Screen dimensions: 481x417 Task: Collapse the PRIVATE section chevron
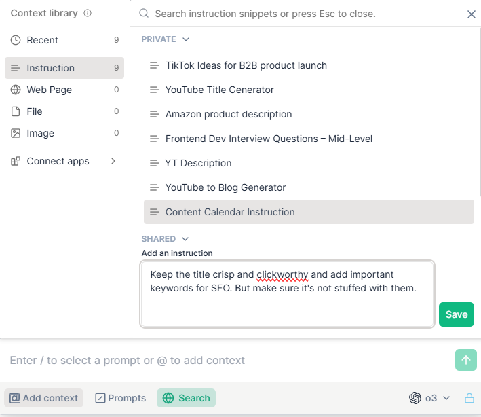click(x=186, y=39)
